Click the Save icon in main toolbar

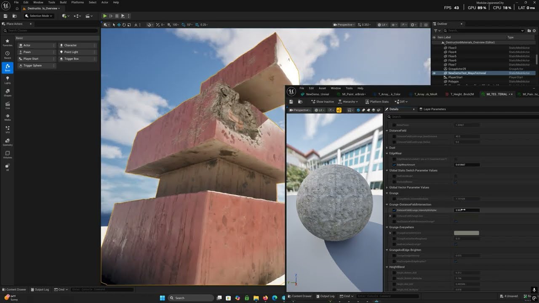coord(5,16)
